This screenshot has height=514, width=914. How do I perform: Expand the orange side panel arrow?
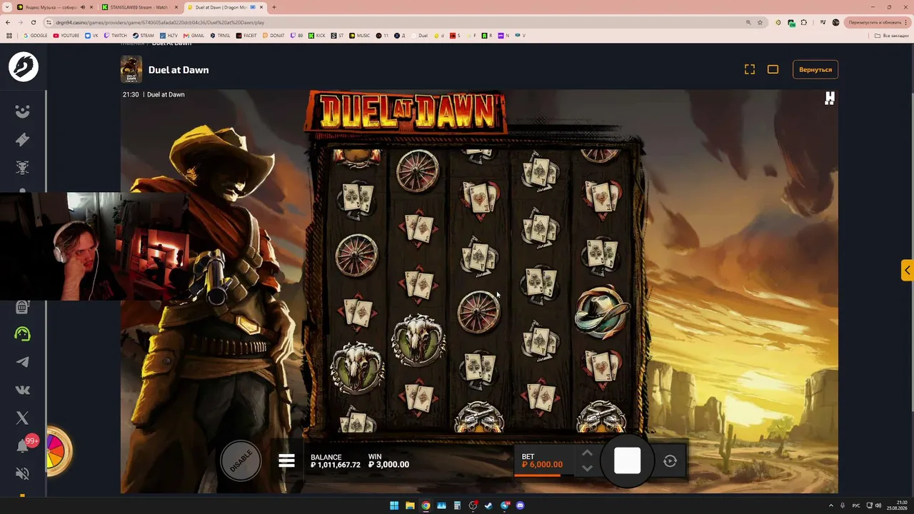tap(907, 271)
